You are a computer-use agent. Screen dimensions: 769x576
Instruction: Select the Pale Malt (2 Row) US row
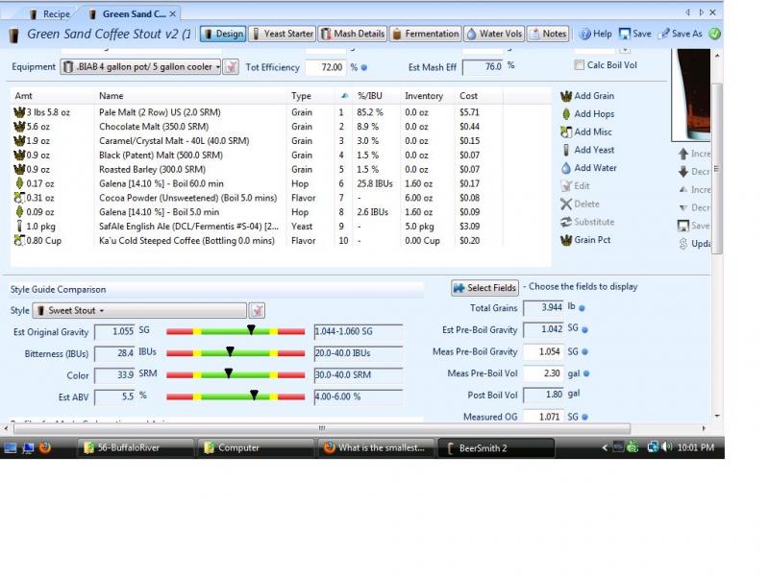[x=281, y=112]
